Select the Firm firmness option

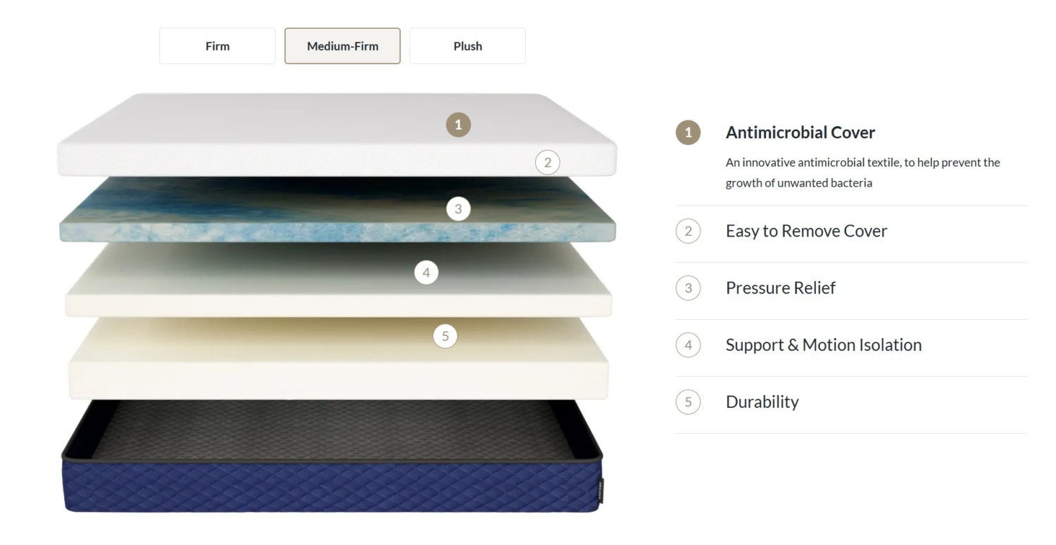click(218, 46)
